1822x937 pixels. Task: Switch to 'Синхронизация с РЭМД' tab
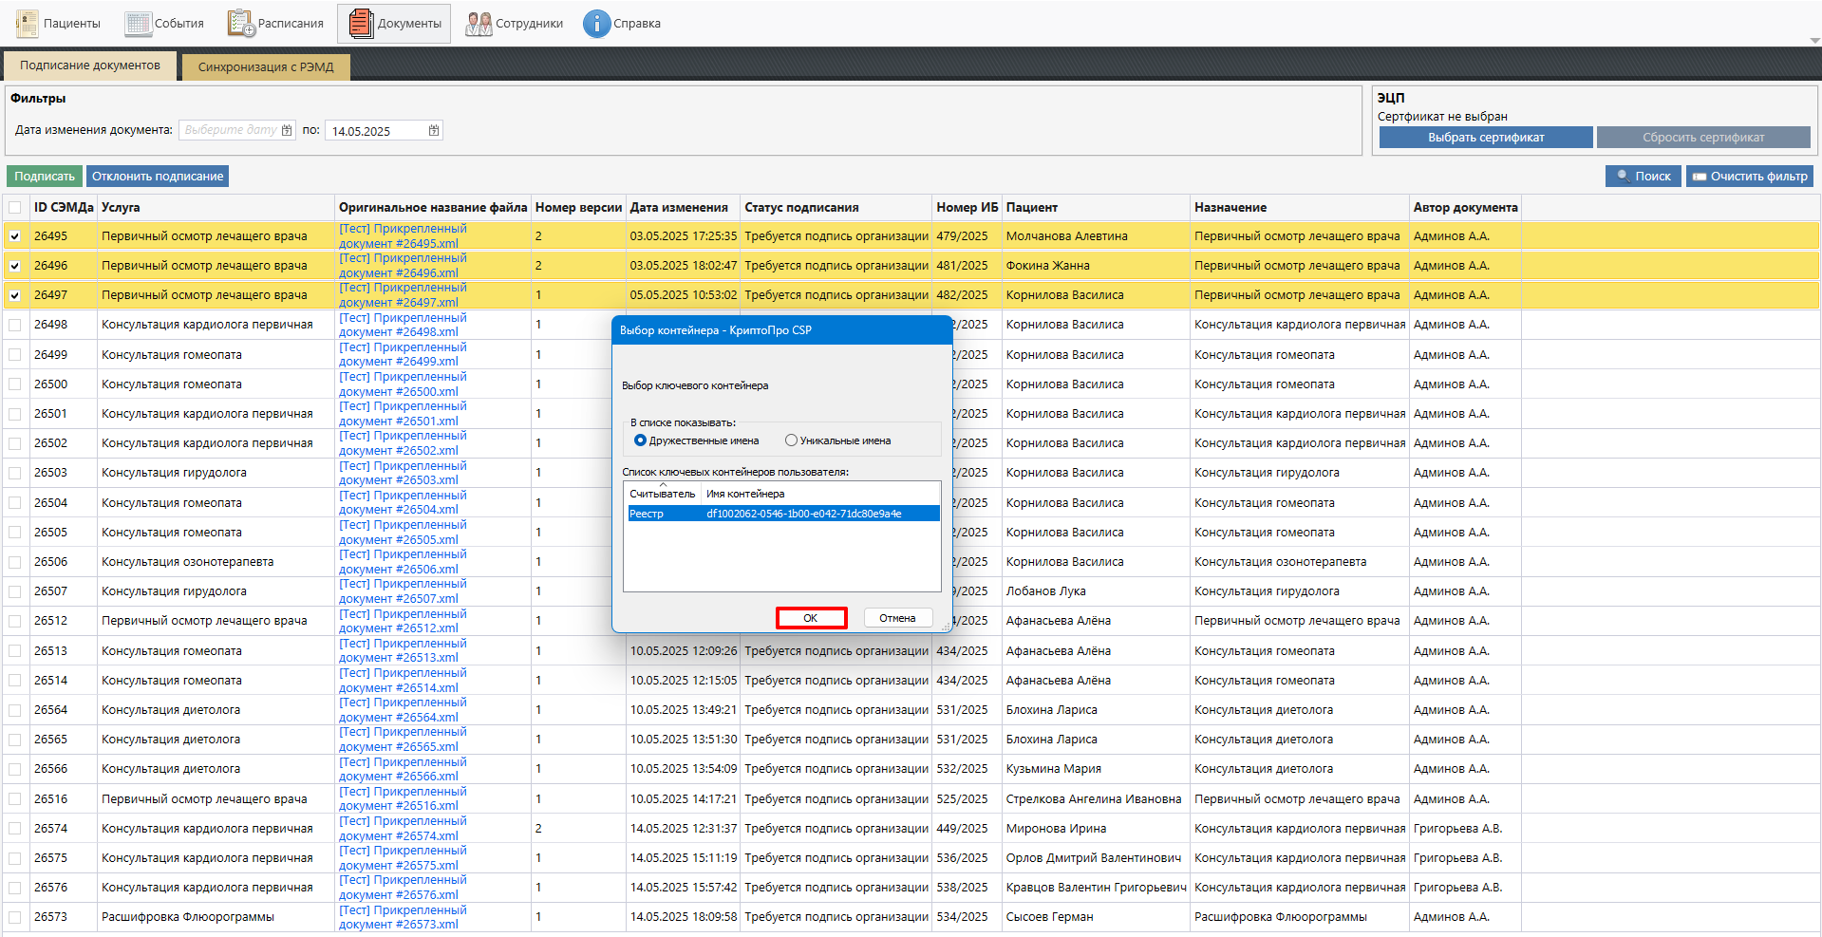click(266, 67)
